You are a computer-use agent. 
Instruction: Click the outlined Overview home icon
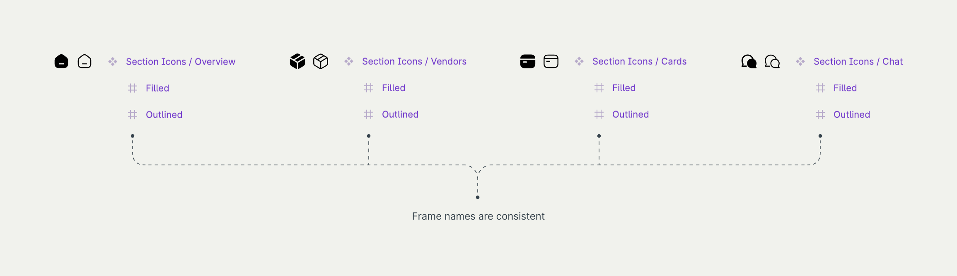tap(85, 61)
